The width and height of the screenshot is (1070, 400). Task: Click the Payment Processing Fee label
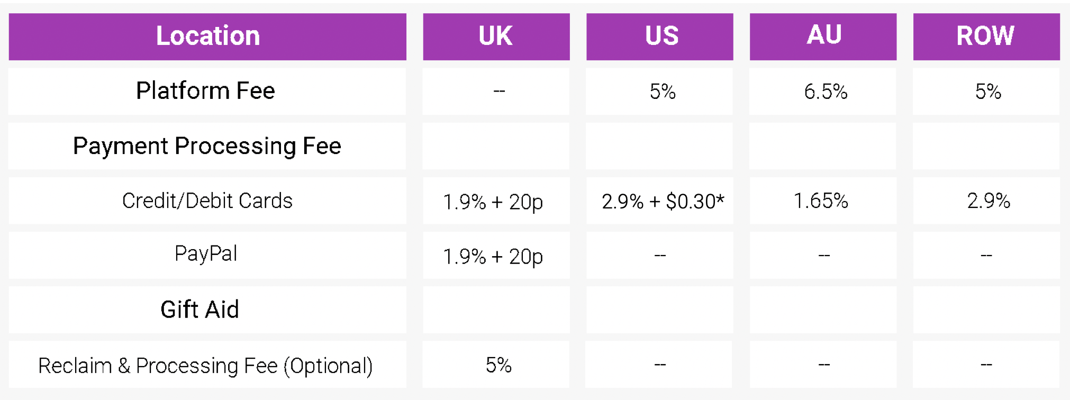[207, 146]
